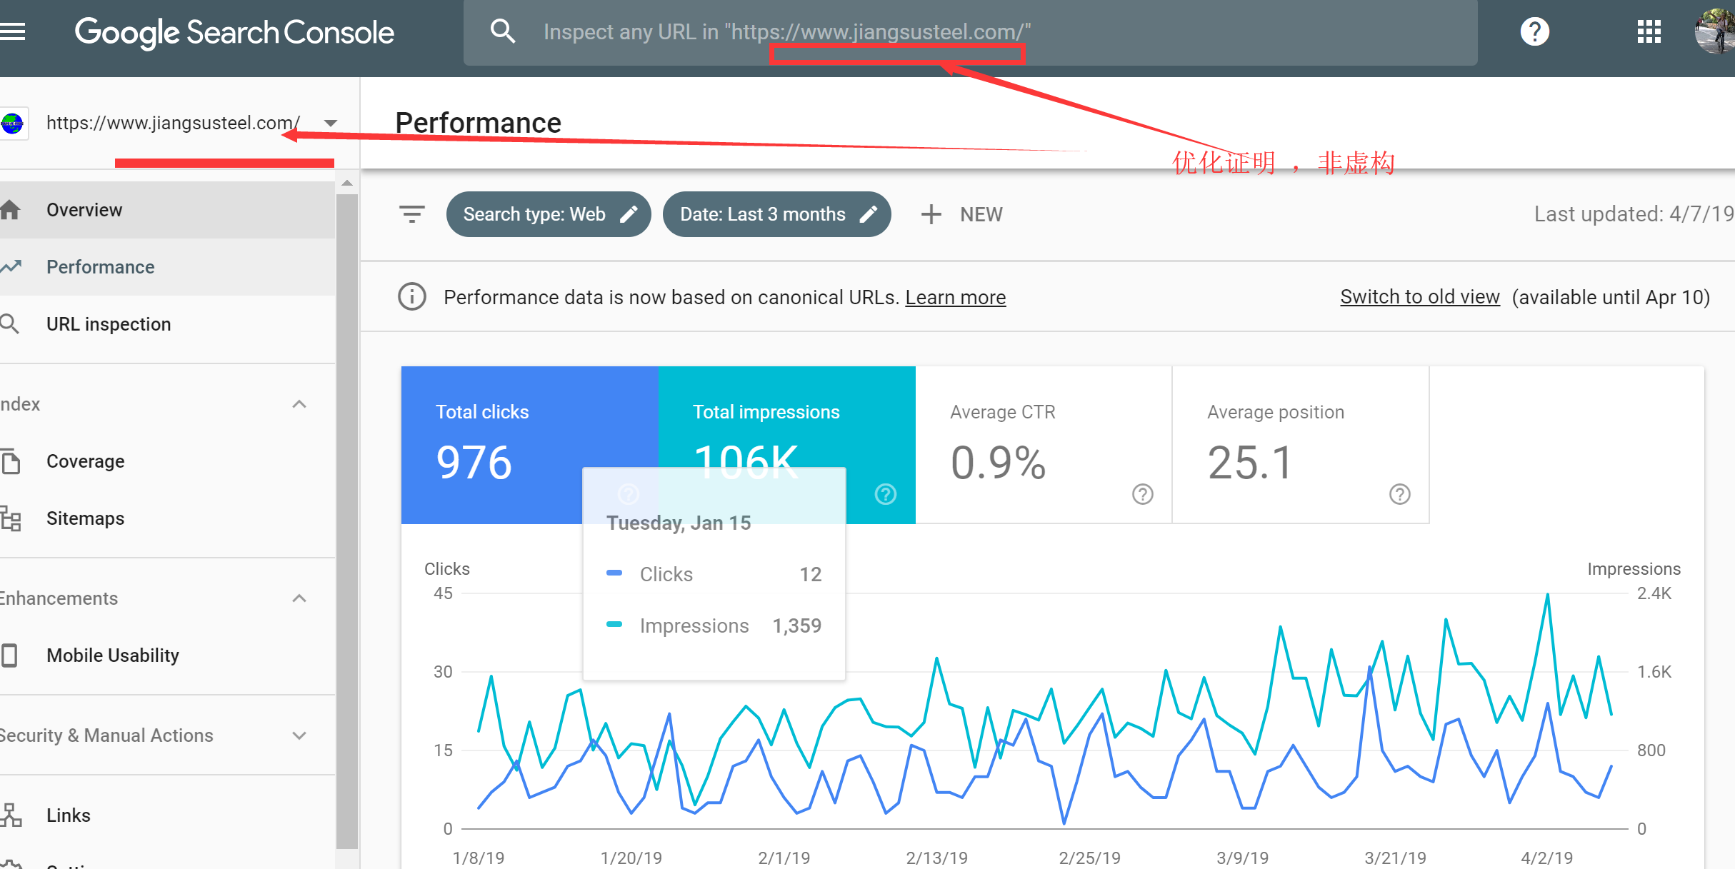The height and width of the screenshot is (869, 1735).
Task: Click help icon on Total impressions card
Action: pyautogui.click(x=886, y=494)
